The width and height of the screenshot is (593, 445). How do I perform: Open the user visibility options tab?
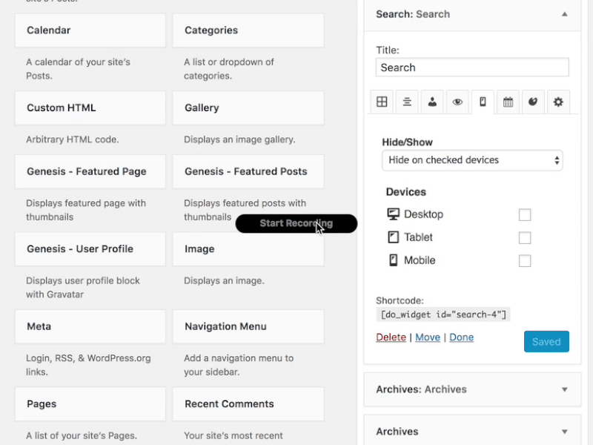click(432, 102)
